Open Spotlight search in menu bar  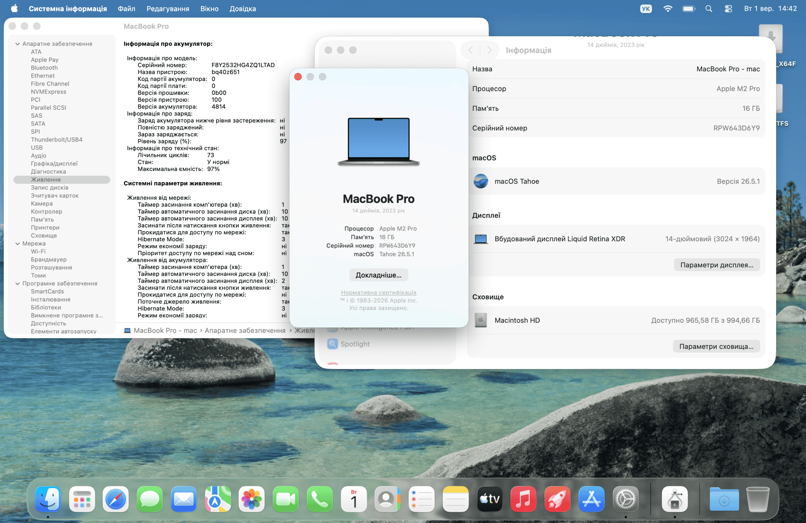[708, 8]
